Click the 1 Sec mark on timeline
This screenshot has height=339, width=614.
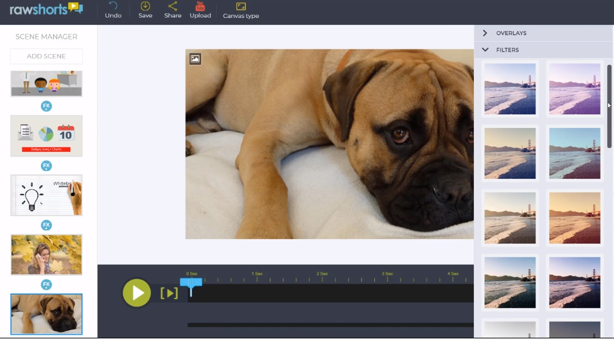(x=257, y=273)
